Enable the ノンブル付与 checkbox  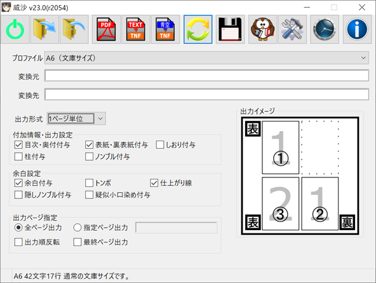tap(89, 156)
